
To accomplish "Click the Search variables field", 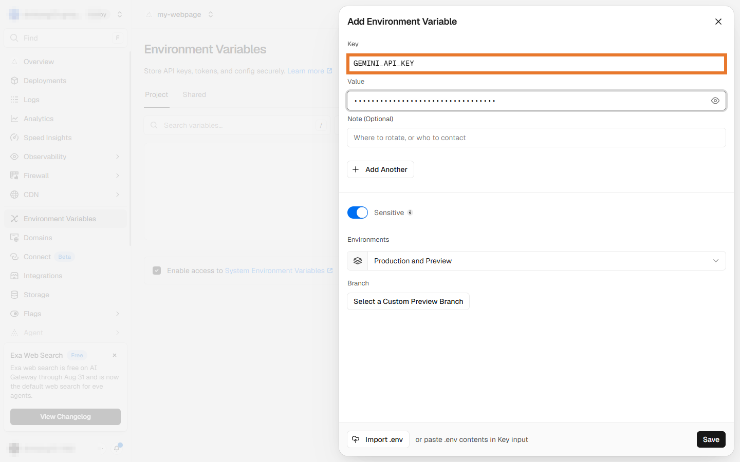I will pos(236,125).
